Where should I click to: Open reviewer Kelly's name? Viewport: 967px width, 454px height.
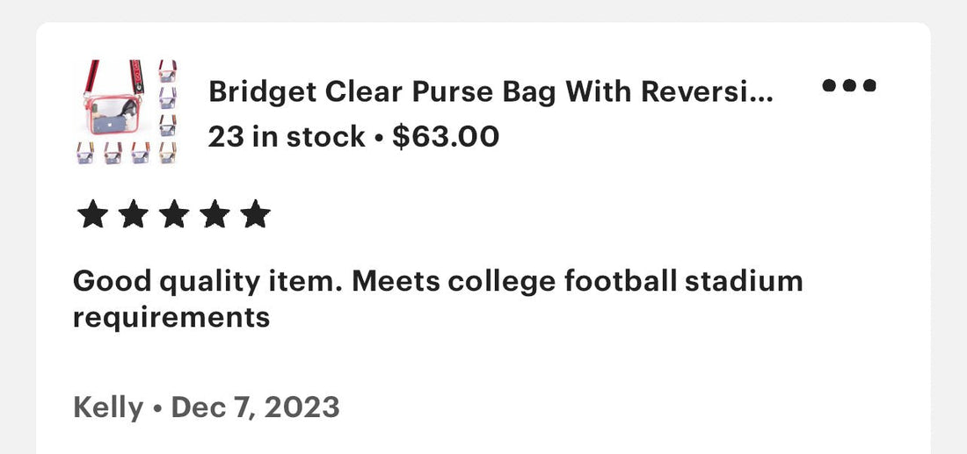point(108,408)
